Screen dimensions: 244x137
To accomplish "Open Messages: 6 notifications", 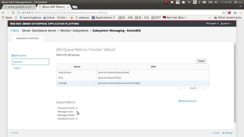I will pos(212,24).
